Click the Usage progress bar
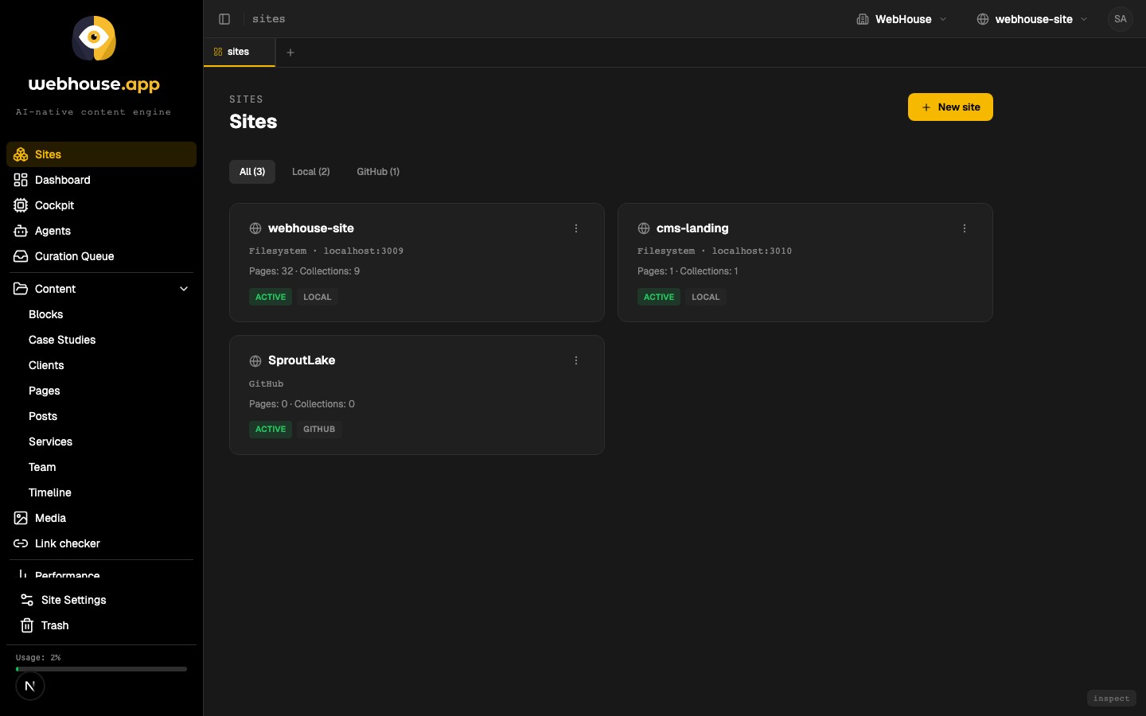Viewport: 1146px width, 716px height. point(101,669)
